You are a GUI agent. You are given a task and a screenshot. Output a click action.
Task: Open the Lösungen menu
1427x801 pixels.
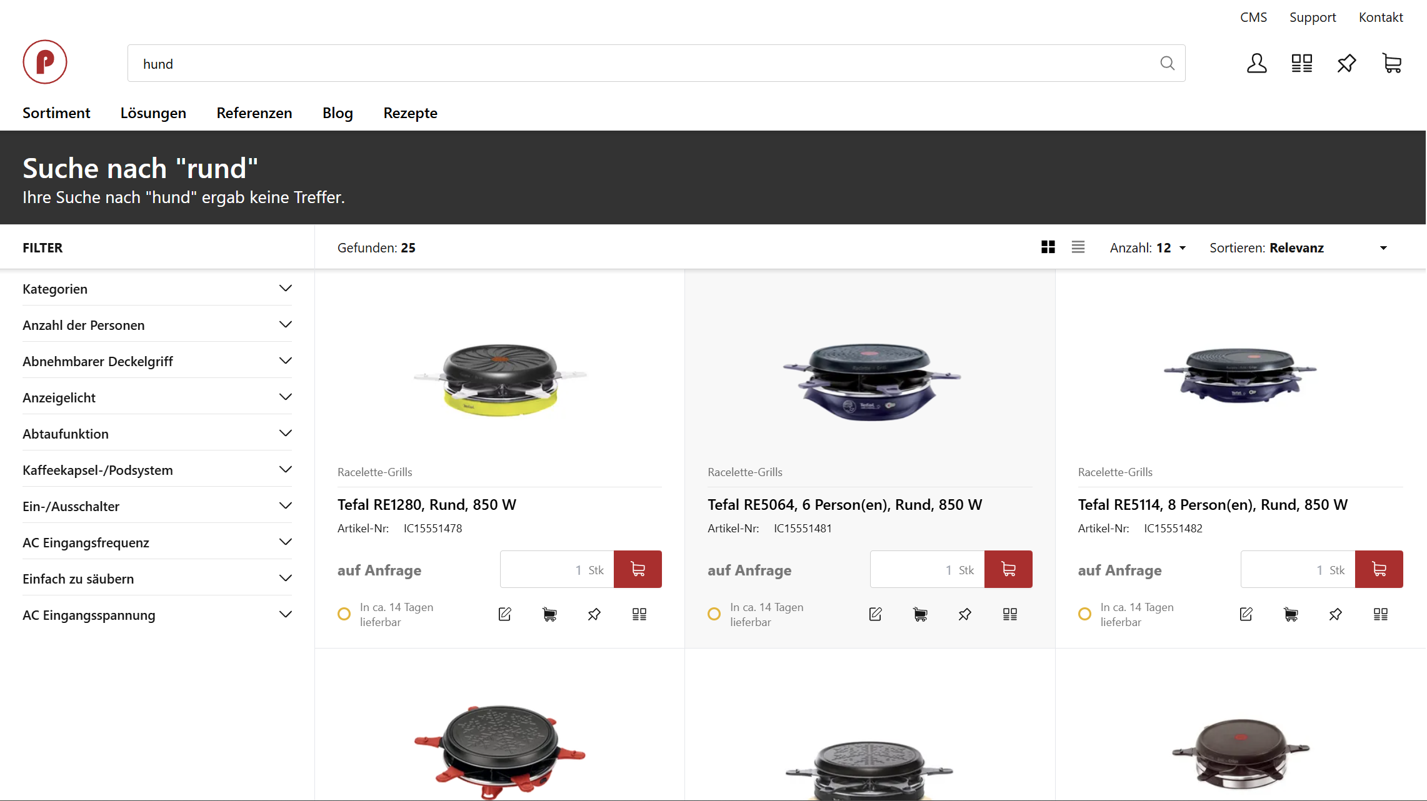(153, 113)
